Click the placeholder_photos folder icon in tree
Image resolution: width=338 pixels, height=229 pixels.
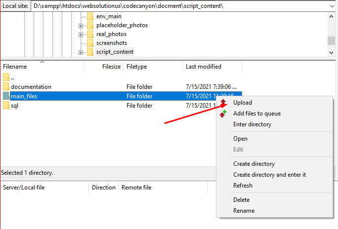pyautogui.click(x=90, y=25)
